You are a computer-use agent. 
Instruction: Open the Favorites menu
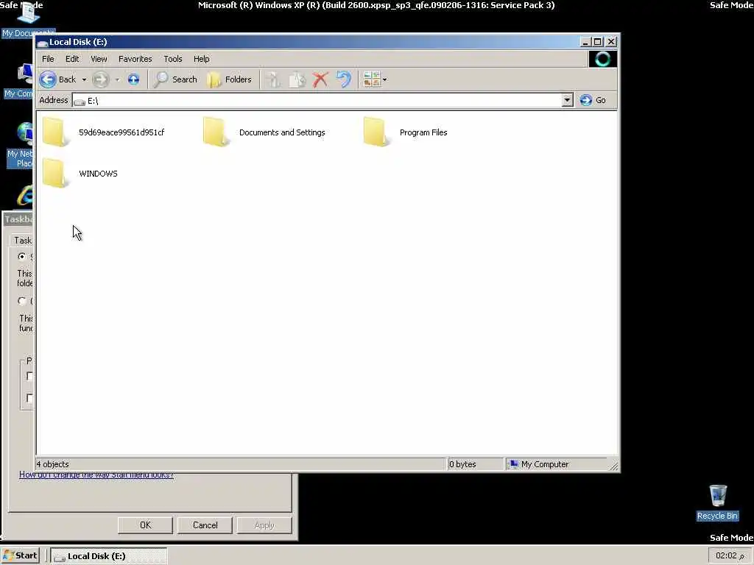(135, 59)
